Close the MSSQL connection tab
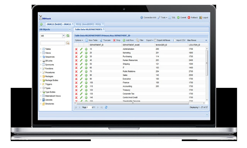This screenshot has width=247, height=148. point(103,24)
